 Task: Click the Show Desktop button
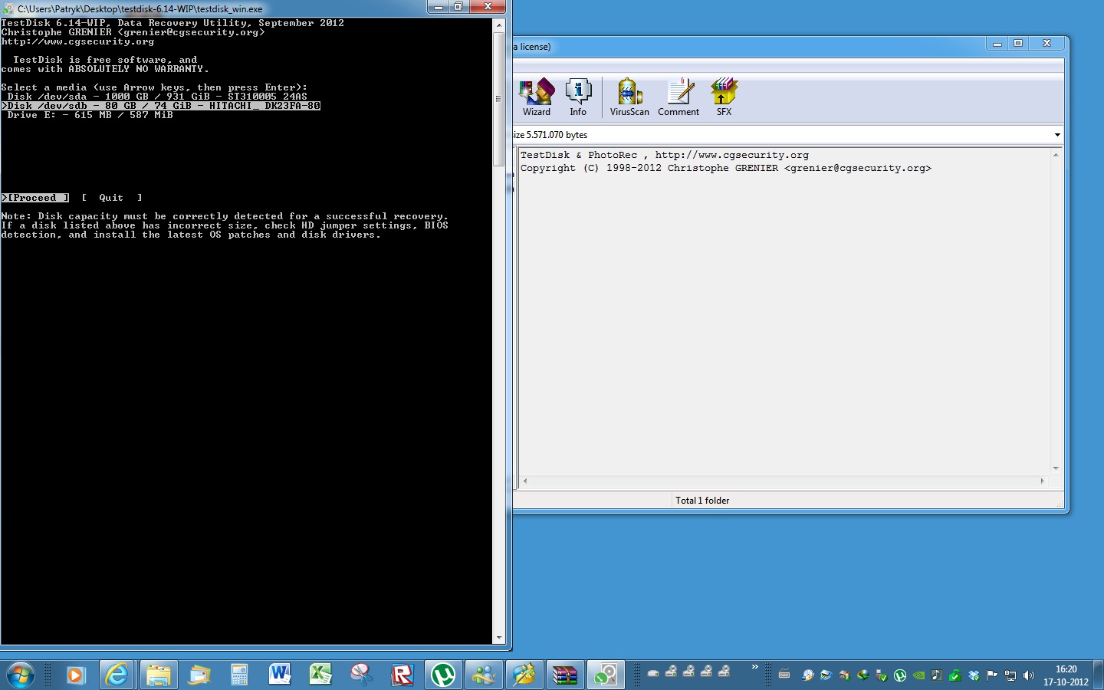coord(1099,675)
